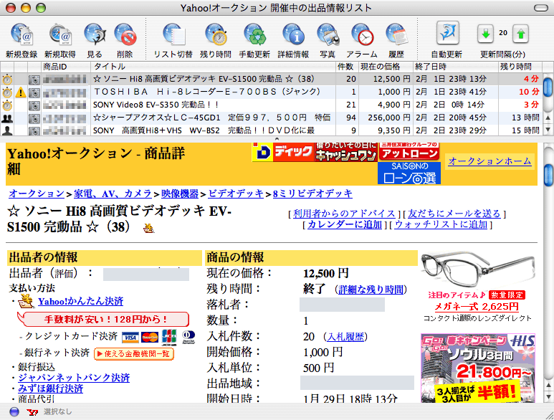
Task: Click list scrollbar down arrow
Action: click(548, 130)
